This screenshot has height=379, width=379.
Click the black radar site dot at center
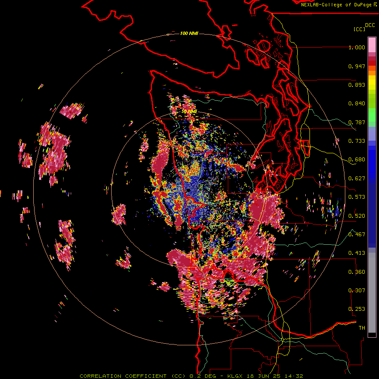tap(188, 191)
